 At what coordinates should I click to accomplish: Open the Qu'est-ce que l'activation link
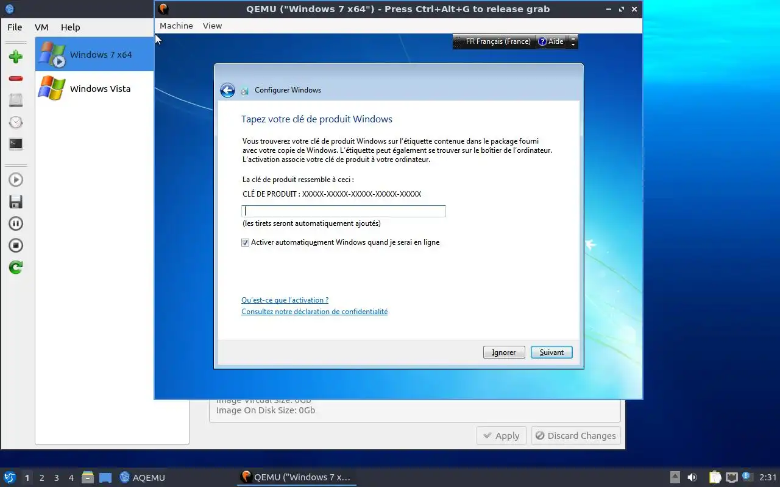pos(285,300)
